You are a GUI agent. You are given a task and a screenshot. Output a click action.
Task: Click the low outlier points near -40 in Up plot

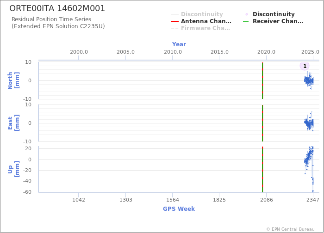tap(312, 180)
